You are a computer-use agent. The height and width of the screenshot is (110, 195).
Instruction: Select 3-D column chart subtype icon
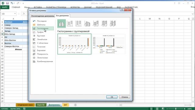coord(113,24)
